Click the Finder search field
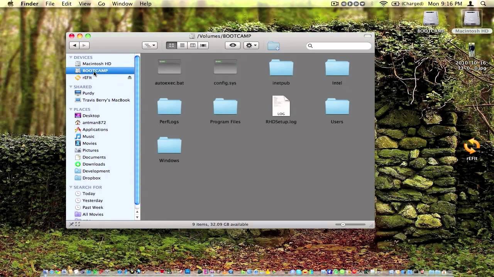This screenshot has height=277, width=494. coord(338,46)
